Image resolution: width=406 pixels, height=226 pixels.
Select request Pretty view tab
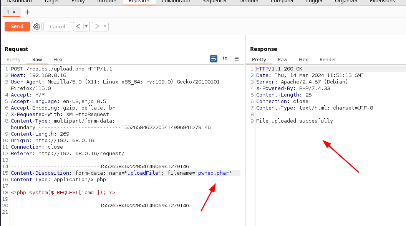pos(13,60)
